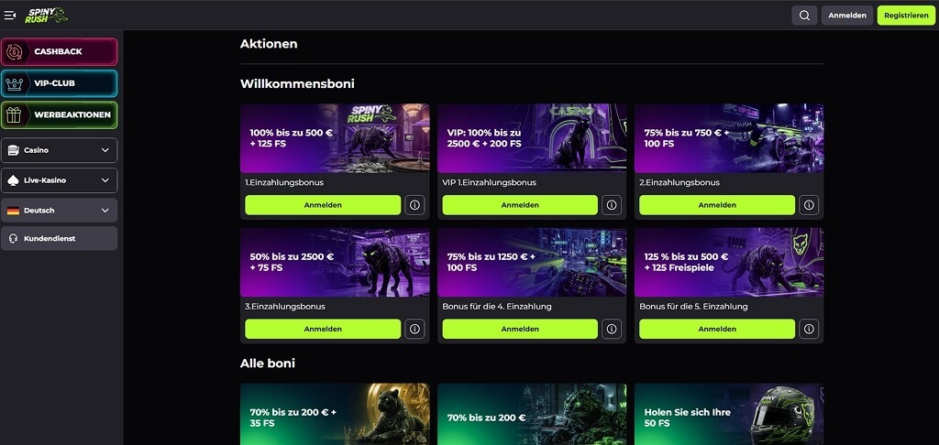Open the Holen Sie sich Ihre 50 FS banner
Viewport: 939px width, 445px height.
click(x=729, y=414)
